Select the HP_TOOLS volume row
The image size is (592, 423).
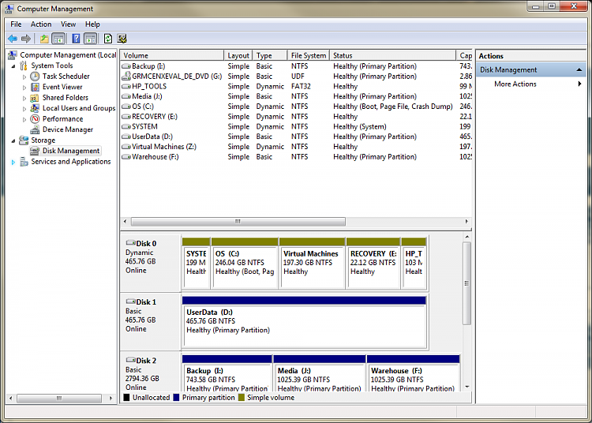(x=296, y=86)
